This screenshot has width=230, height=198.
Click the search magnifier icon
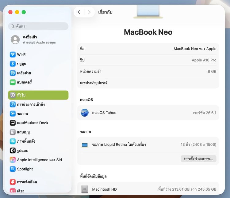(x=13, y=26)
